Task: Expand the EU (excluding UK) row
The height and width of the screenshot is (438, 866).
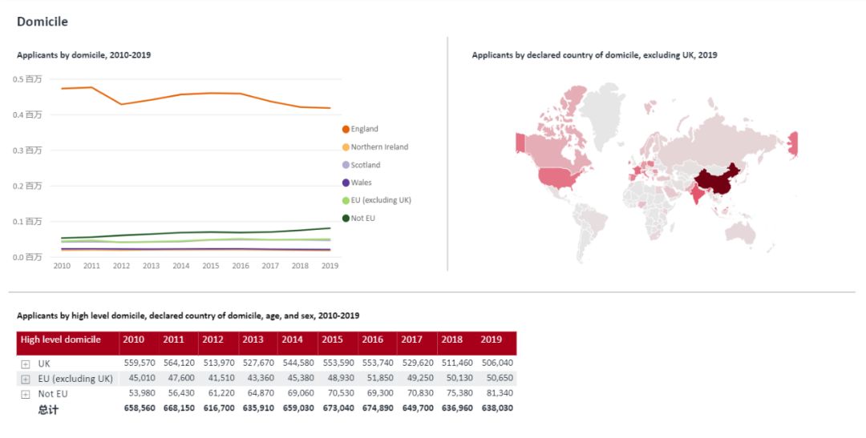Action: [x=26, y=379]
